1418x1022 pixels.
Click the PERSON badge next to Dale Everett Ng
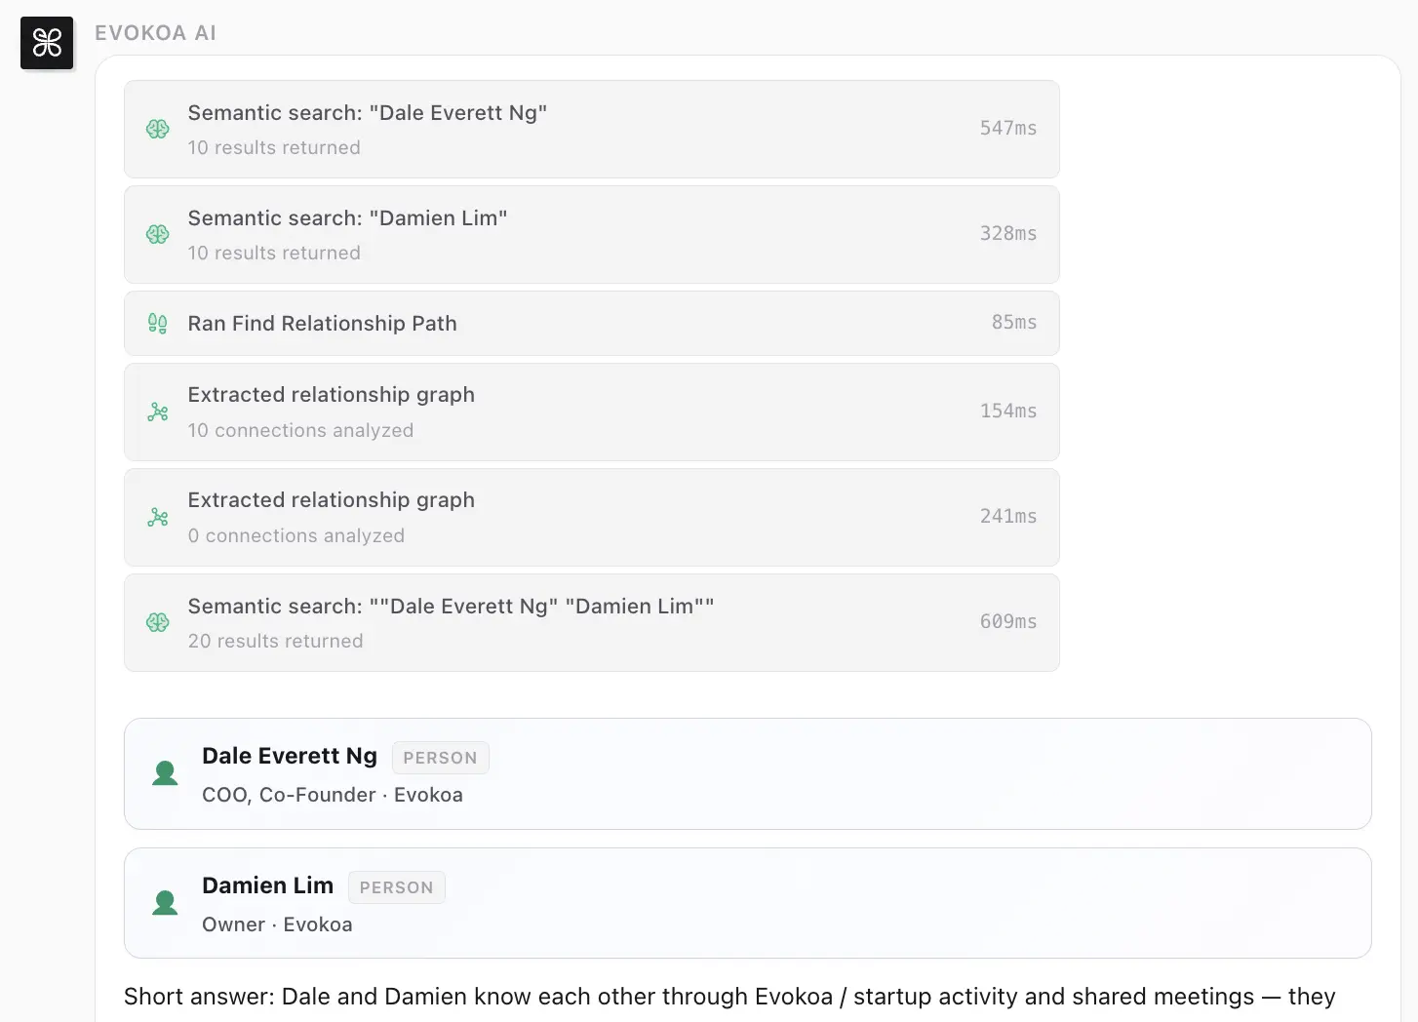click(440, 758)
